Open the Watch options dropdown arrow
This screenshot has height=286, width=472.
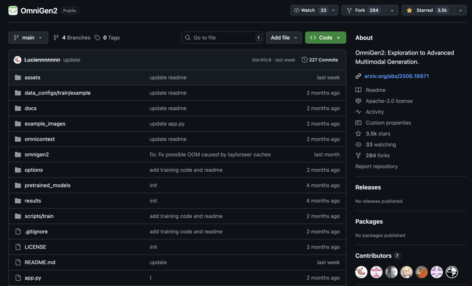tap(333, 10)
